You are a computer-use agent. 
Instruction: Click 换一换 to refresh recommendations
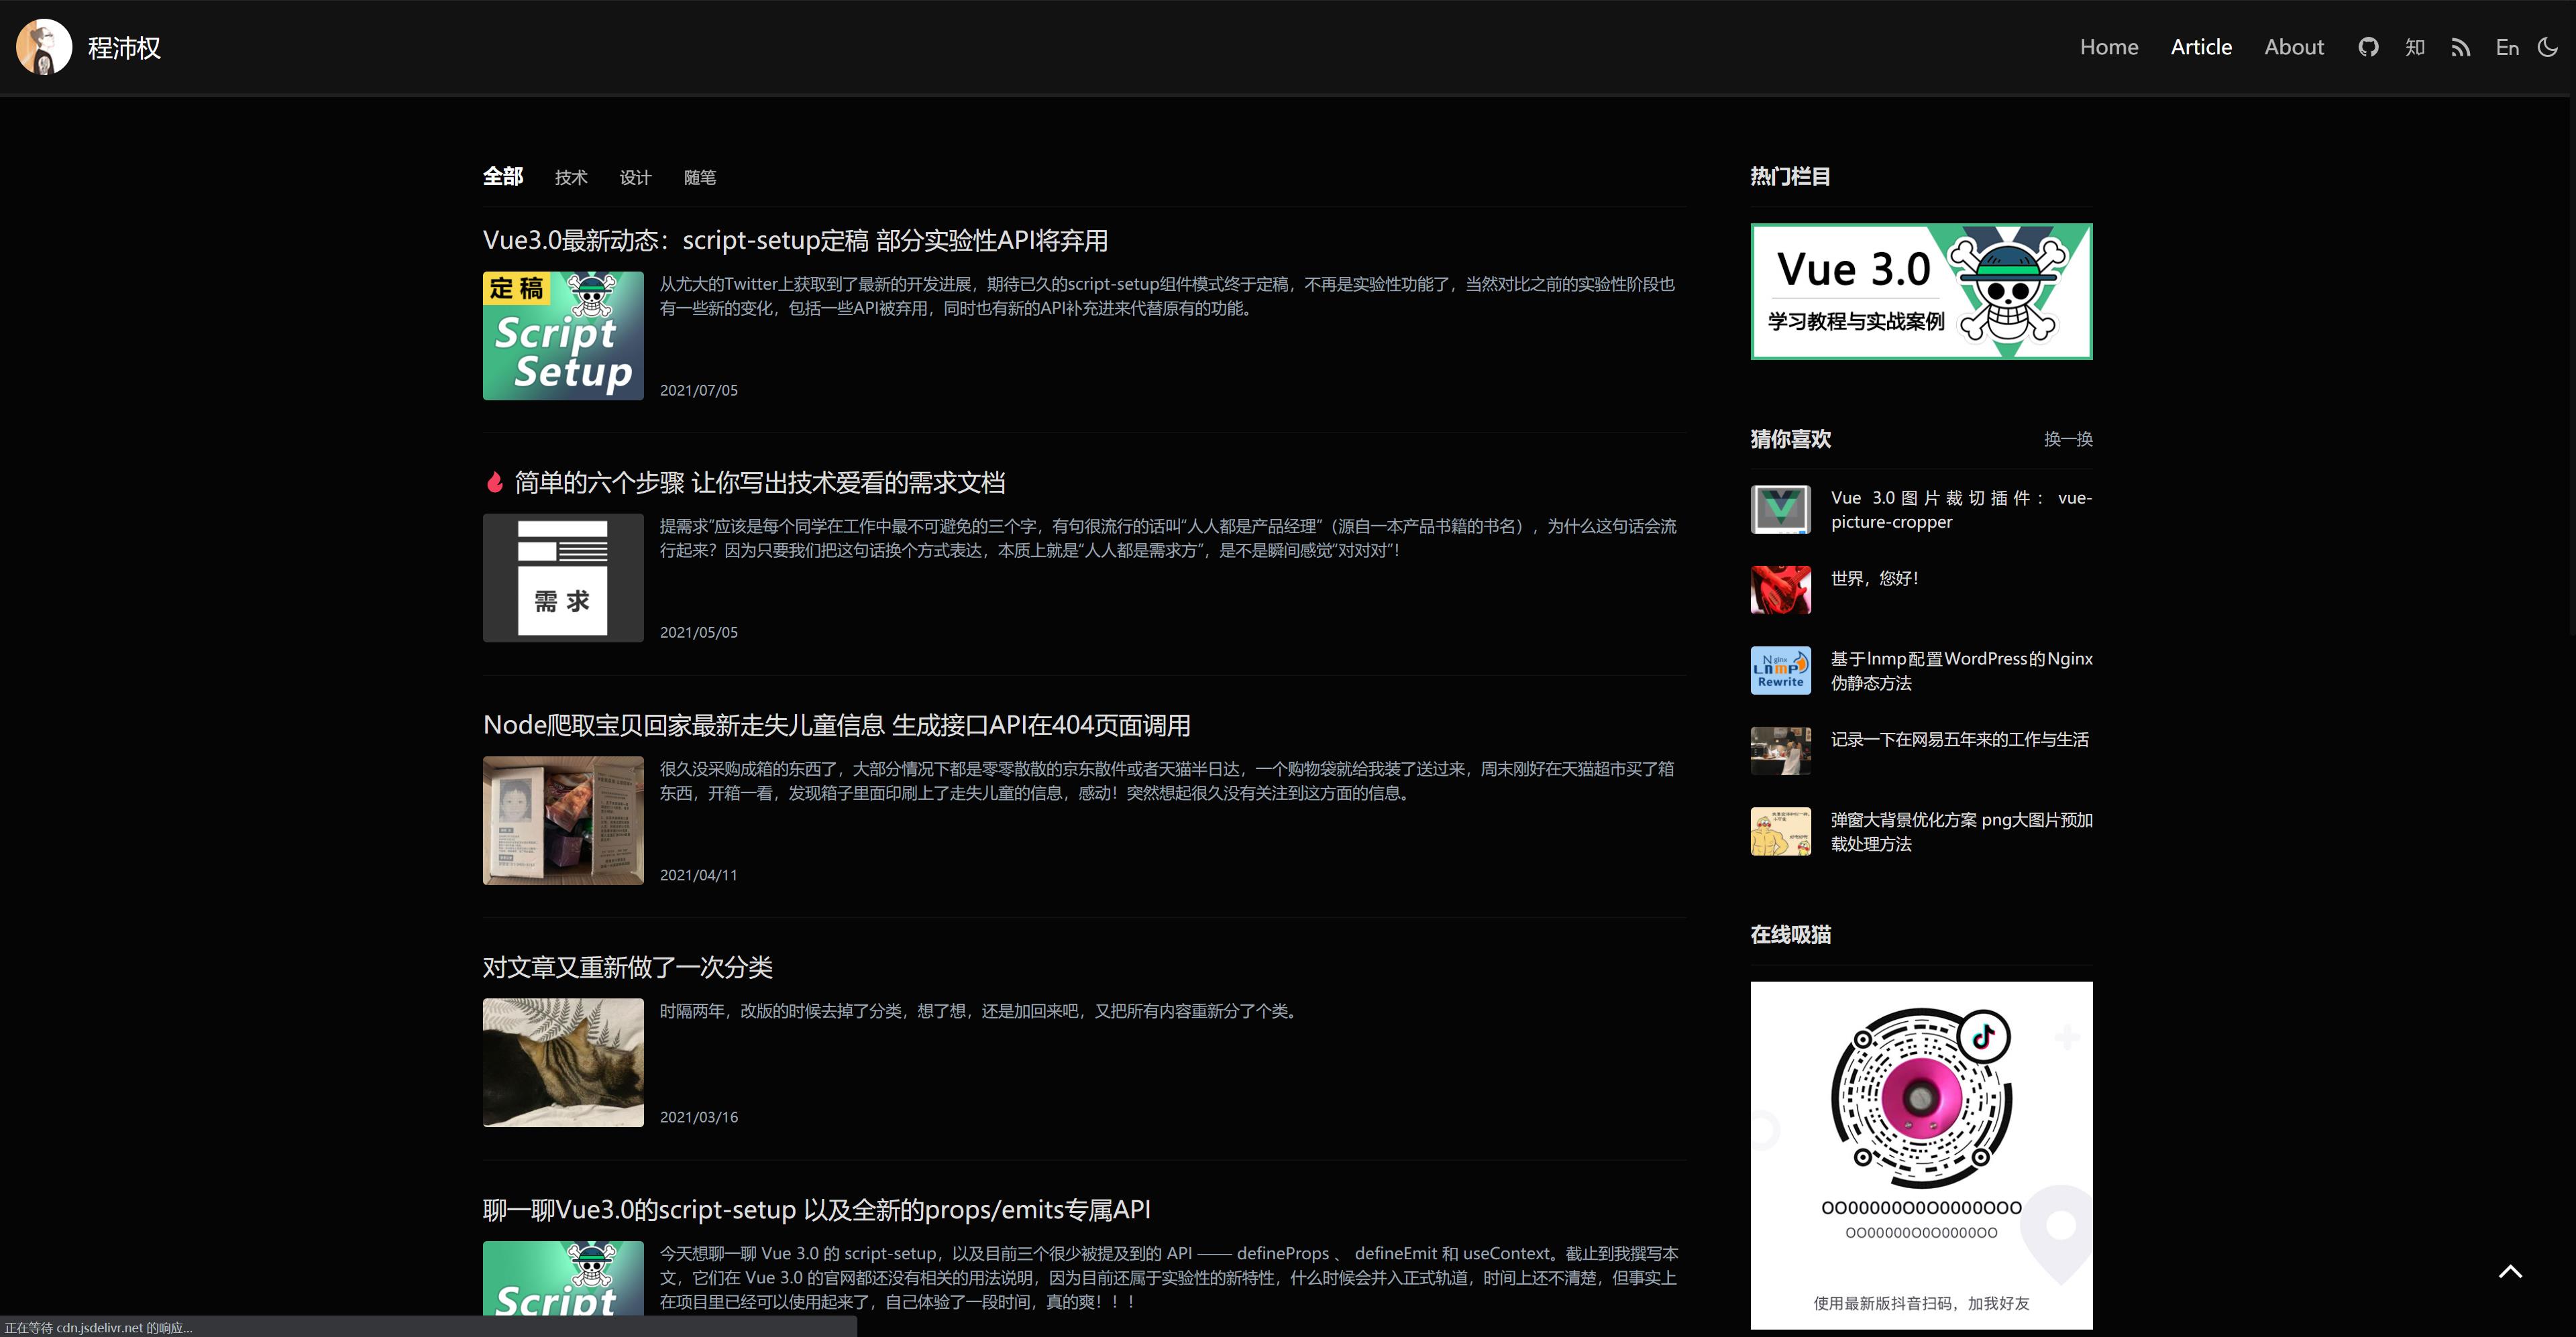2068,439
